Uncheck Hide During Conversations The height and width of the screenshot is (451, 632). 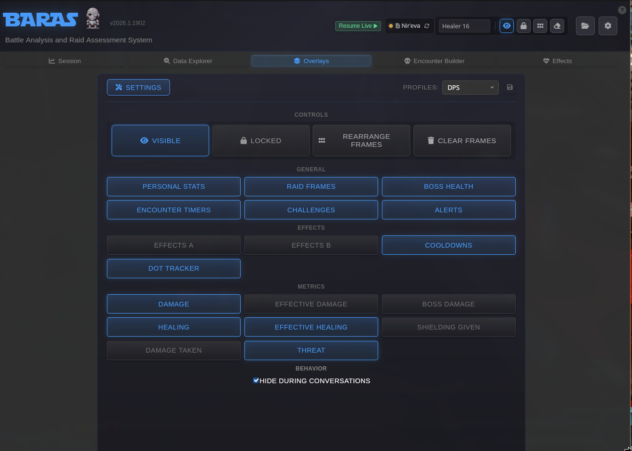256,380
